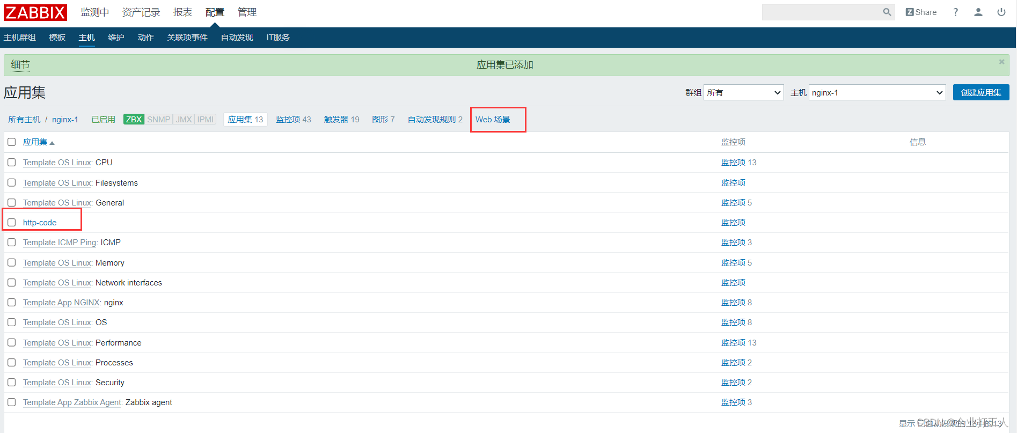
Task: Open Template ICMP Ping template link
Action: coord(60,243)
